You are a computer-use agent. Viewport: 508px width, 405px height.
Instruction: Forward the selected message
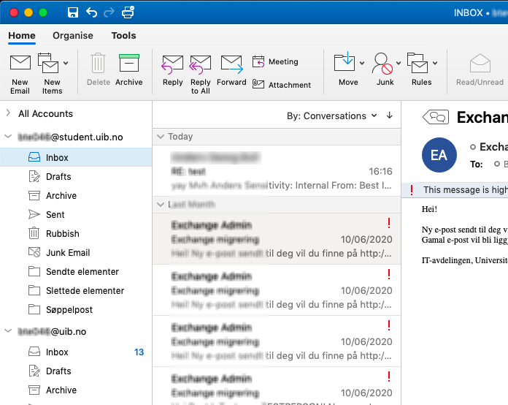231,64
